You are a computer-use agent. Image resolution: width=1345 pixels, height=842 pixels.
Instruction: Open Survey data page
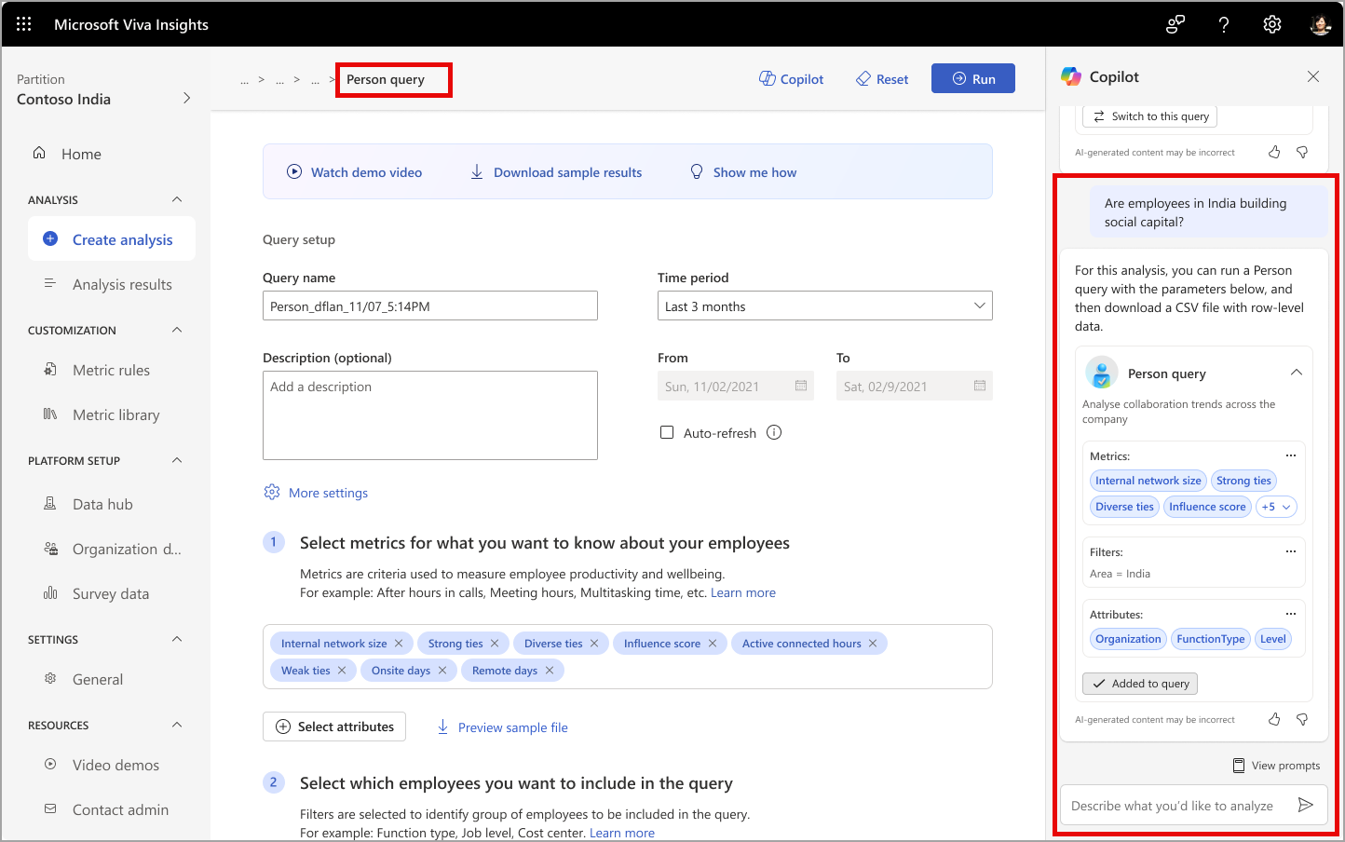[x=112, y=593]
